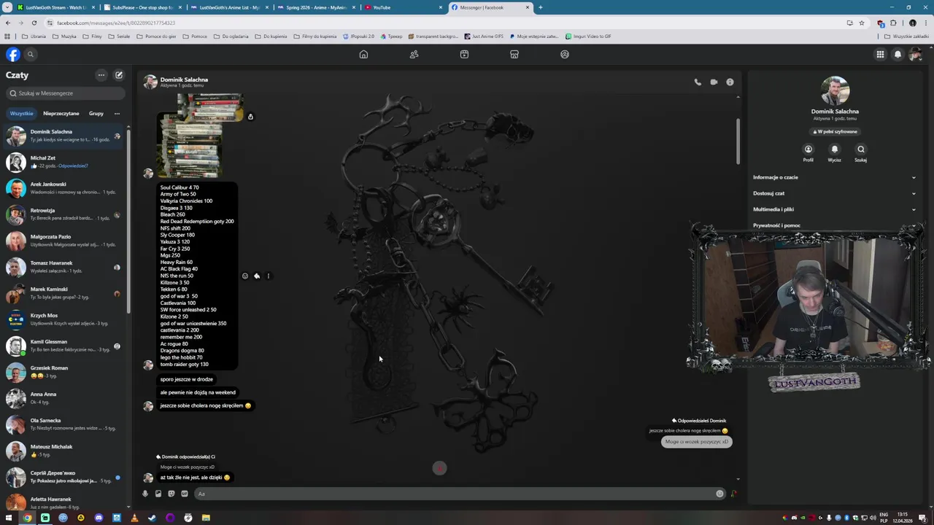Viewport: 934px width, 525px height.
Task: Open the Windows Start menu
Action: pyautogui.click(x=9, y=518)
